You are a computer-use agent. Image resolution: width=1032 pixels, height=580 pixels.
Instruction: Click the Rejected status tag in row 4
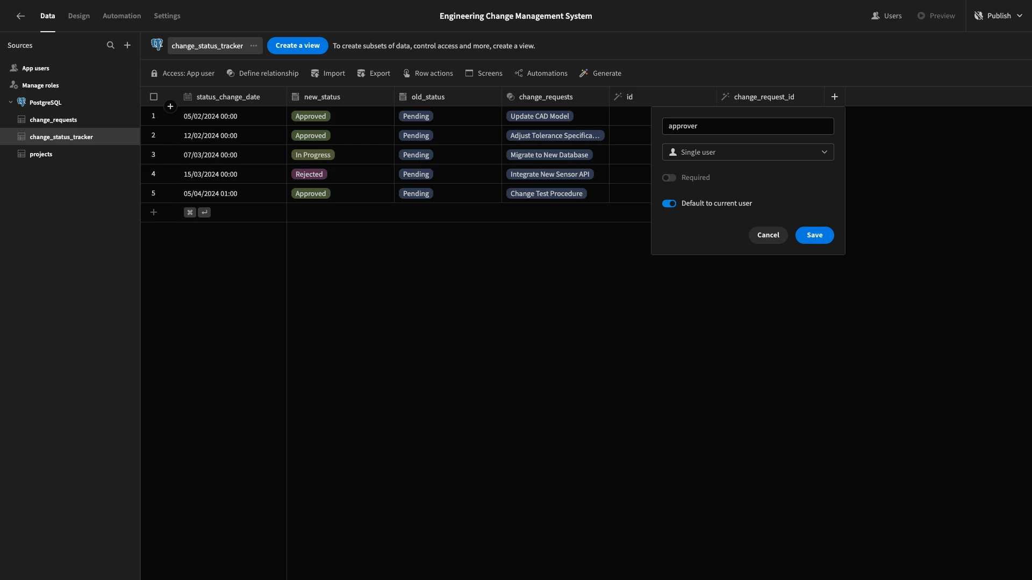point(309,175)
